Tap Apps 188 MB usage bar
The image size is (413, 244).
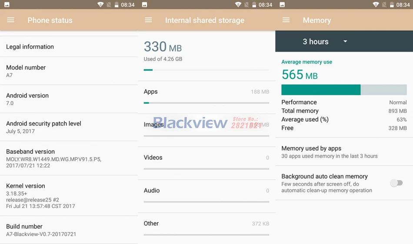[x=206, y=103]
